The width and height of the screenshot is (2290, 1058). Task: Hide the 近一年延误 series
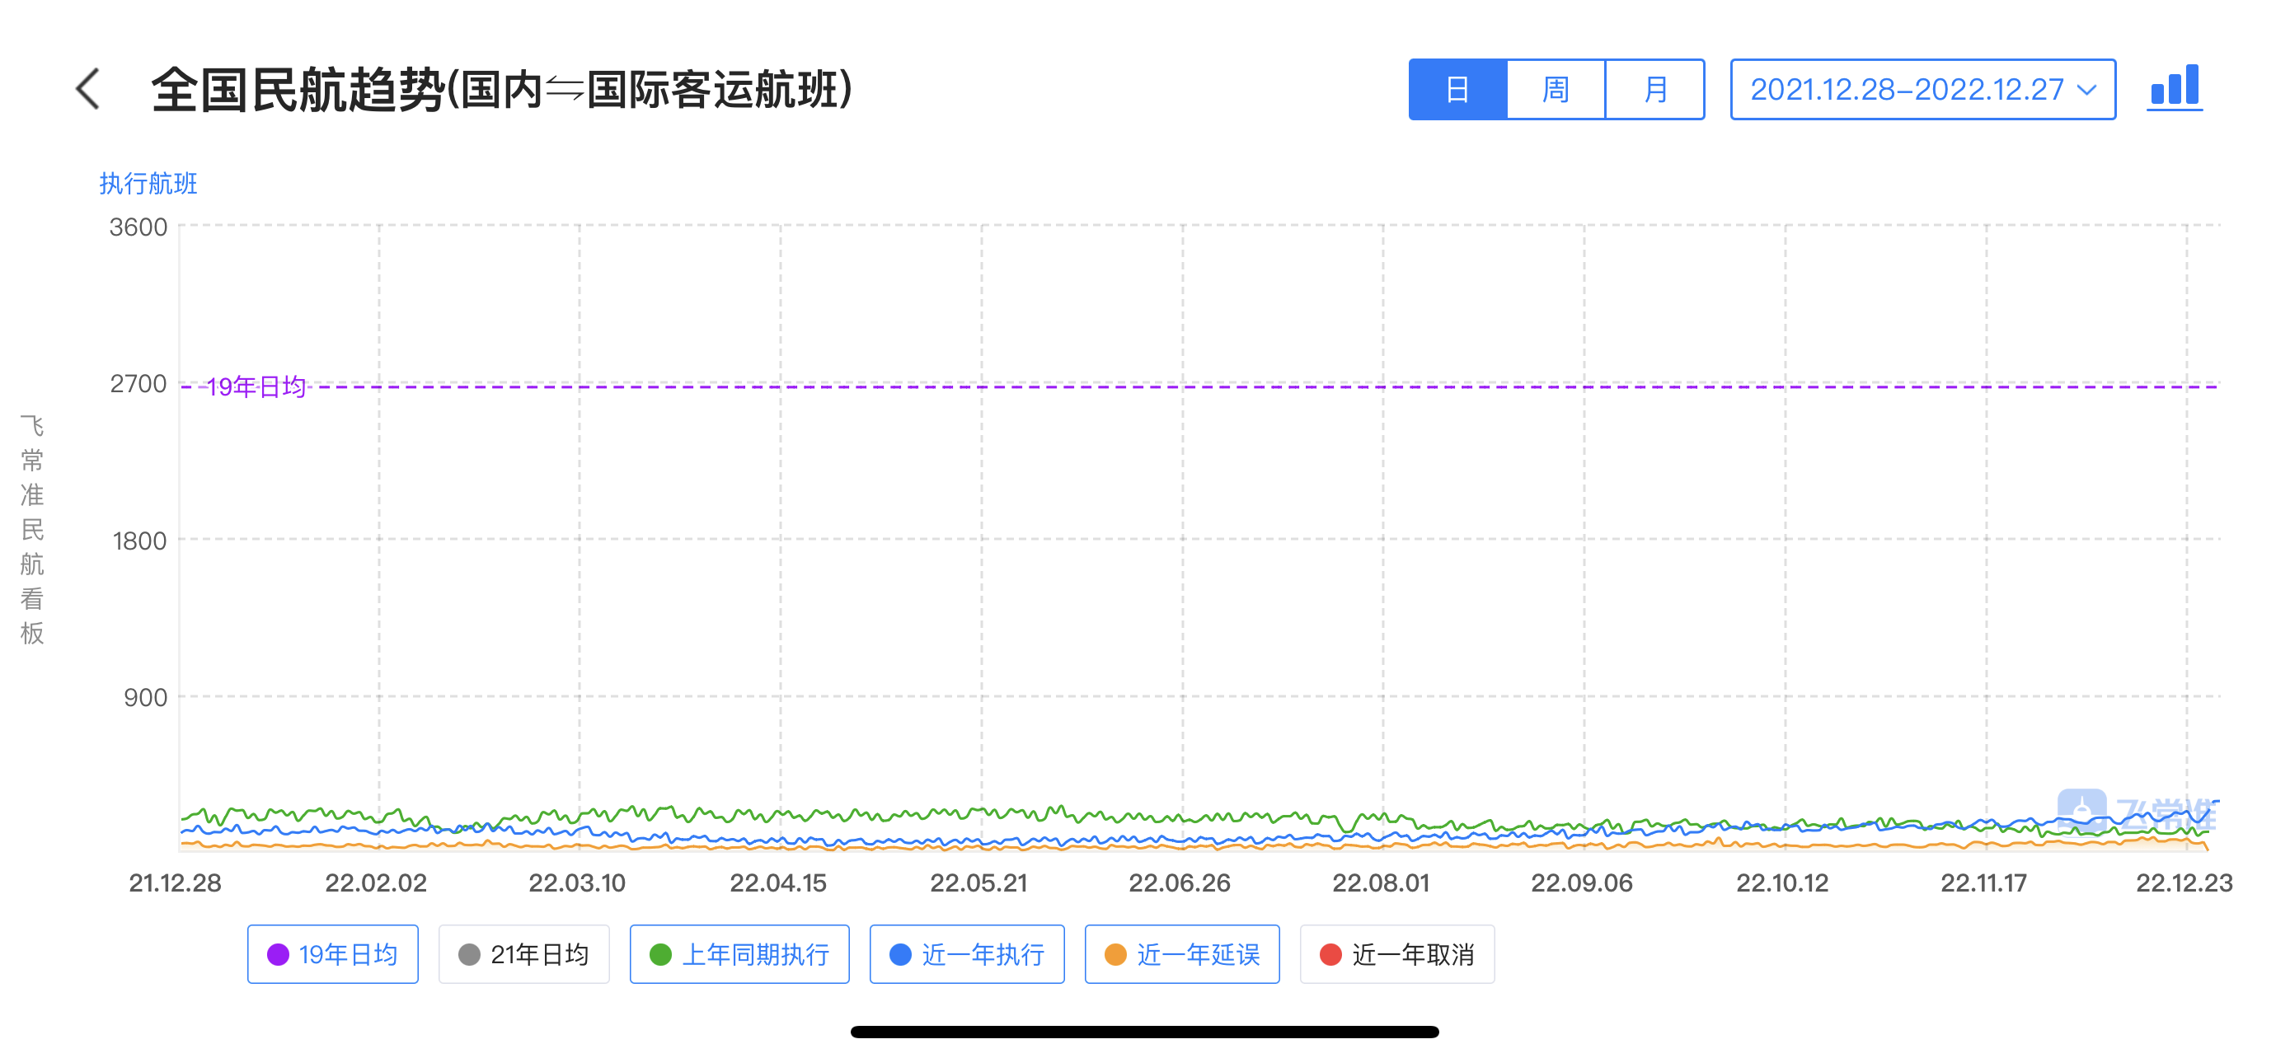pyautogui.click(x=1181, y=954)
